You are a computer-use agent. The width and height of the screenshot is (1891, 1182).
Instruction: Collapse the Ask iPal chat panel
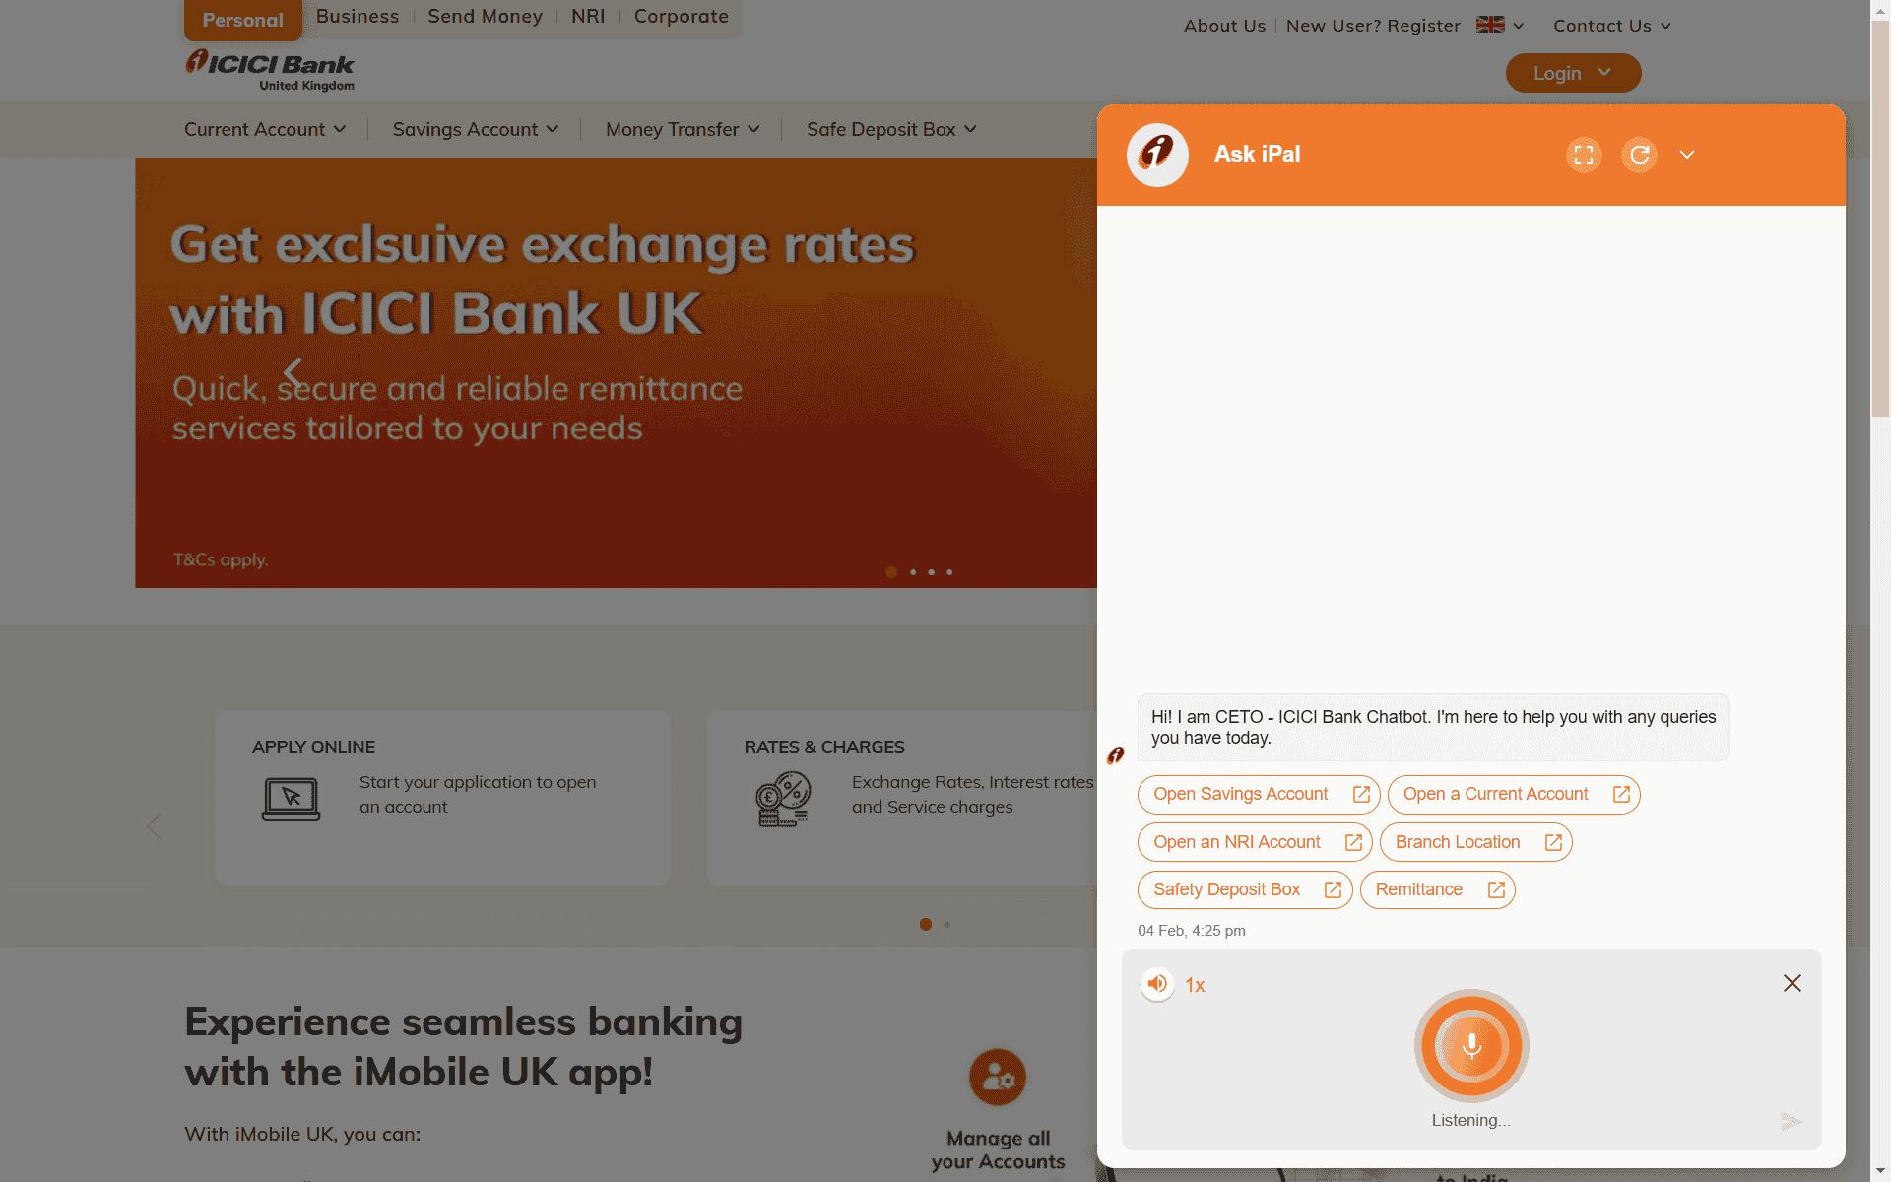(1687, 154)
